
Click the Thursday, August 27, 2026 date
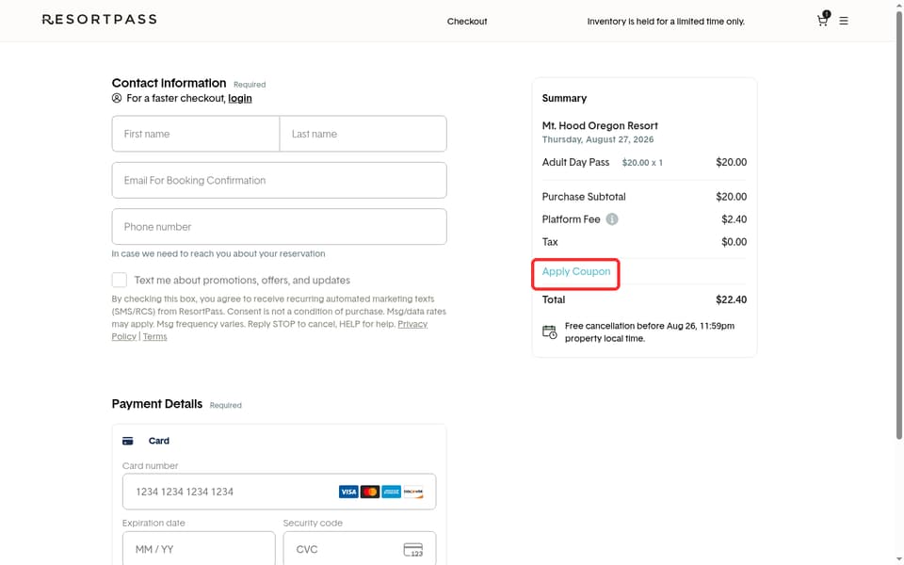[598, 139]
